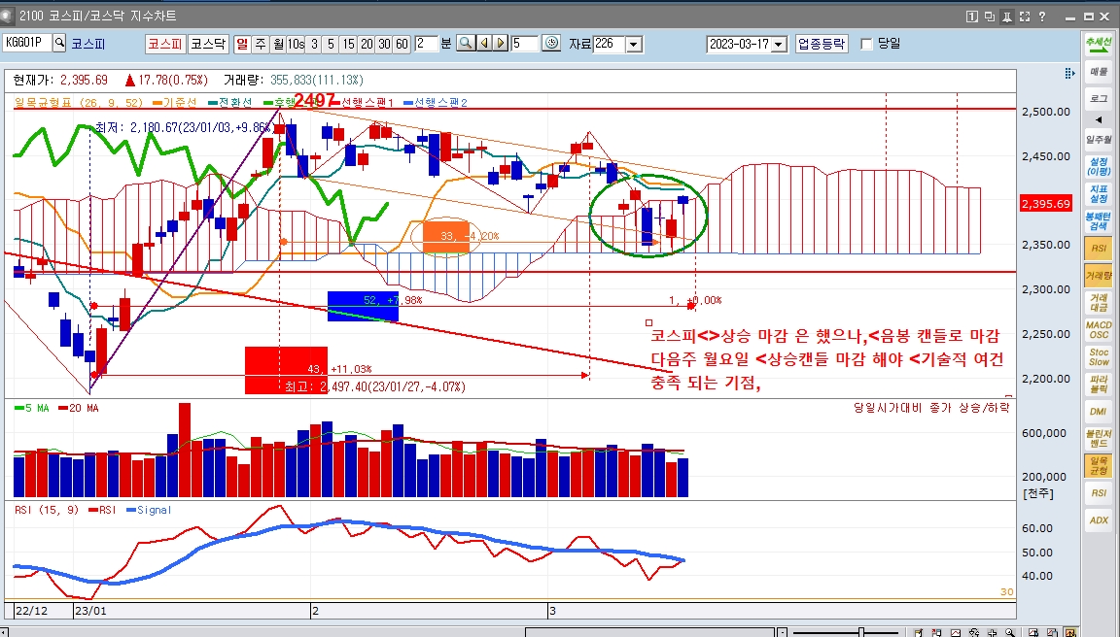This screenshot has height=637, width=1120.
Task: Expand the dotted grid arrow near chart corner
Action: [1069, 73]
